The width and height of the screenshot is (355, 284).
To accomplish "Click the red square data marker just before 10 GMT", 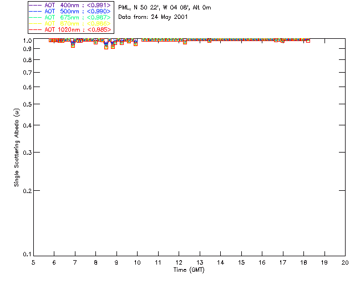I will pyautogui.click(x=135, y=44).
